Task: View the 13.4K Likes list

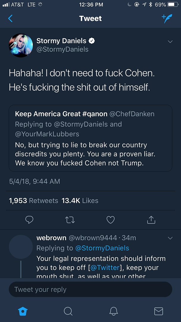Action: pyautogui.click(x=80, y=201)
